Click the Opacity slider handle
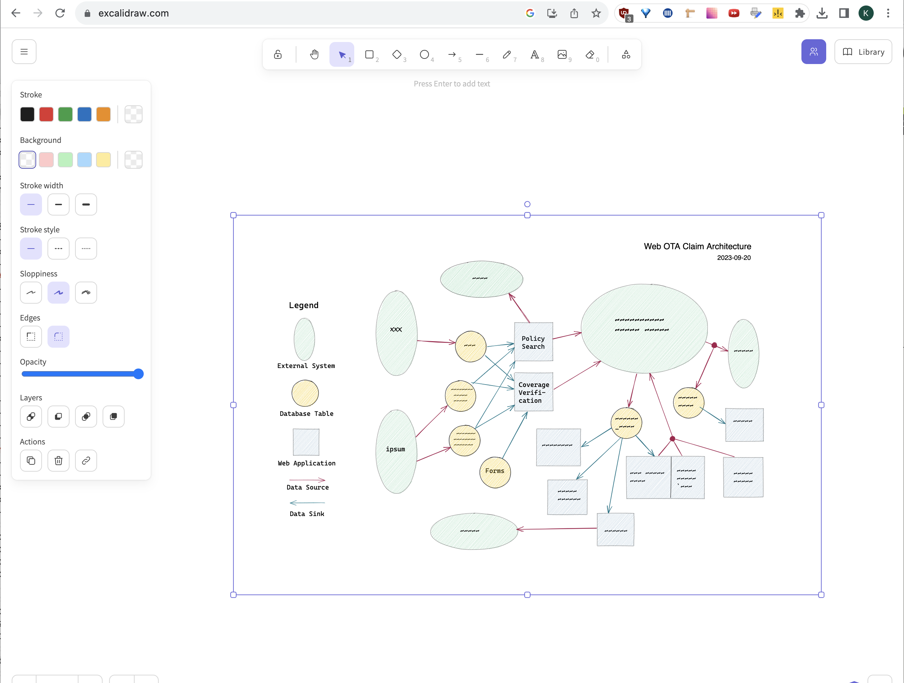 (x=138, y=374)
